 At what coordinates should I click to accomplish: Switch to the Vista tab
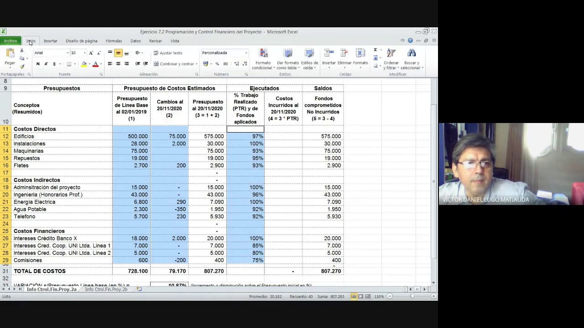pyautogui.click(x=175, y=41)
